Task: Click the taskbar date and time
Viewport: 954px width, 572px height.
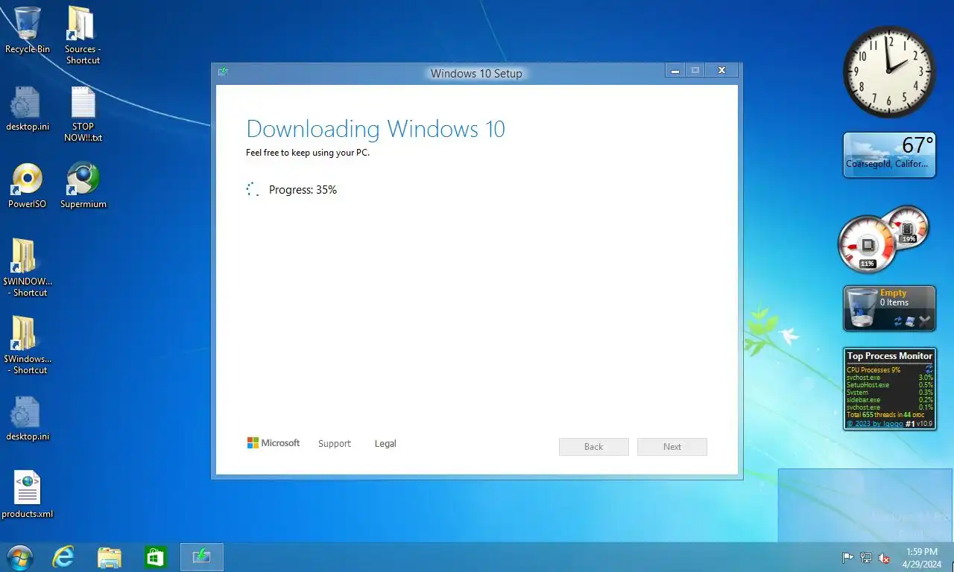Action: pos(922,558)
